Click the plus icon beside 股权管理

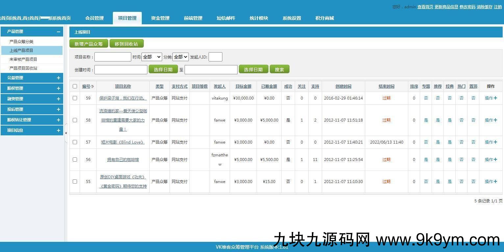58,88
